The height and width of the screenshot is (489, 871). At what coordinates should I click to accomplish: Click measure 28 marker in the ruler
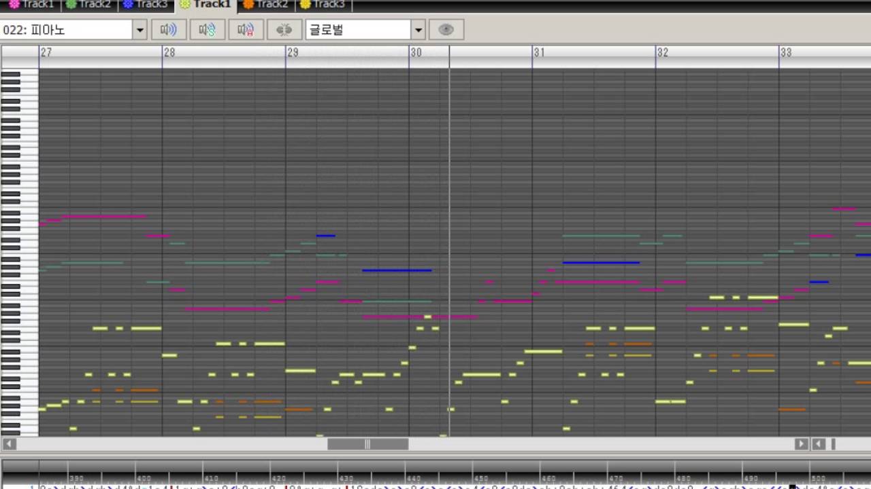click(169, 53)
